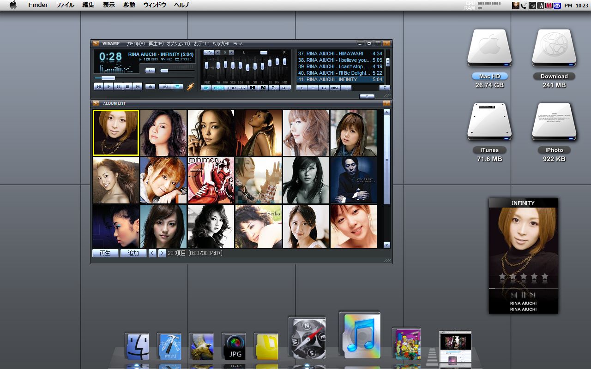Open playlist remove (−) menu
The image size is (591, 369).
pos(313,88)
